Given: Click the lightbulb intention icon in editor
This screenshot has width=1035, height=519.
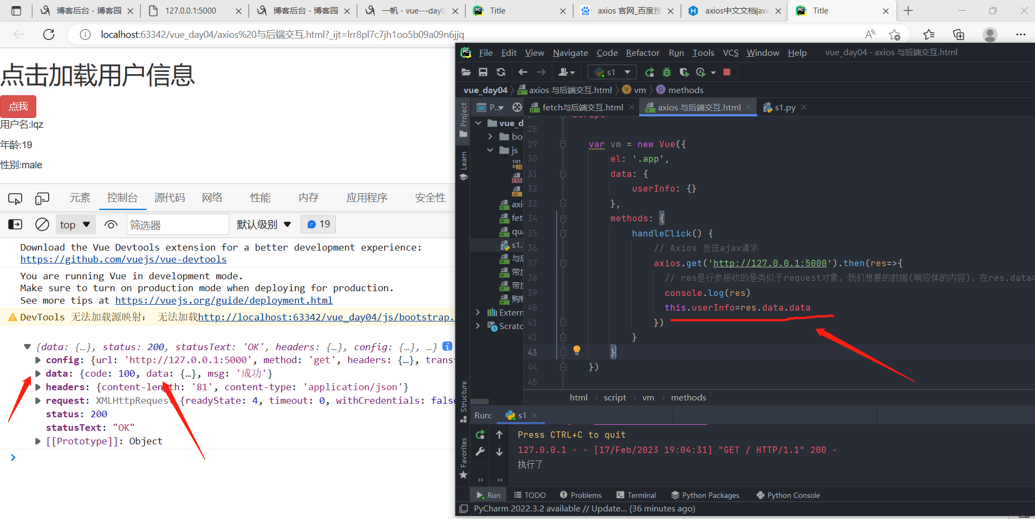Looking at the screenshot, I should [x=577, y=350].
